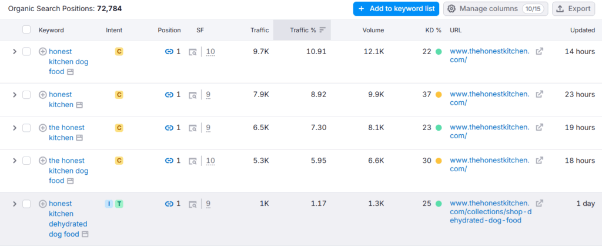Click the SF column header
The height and width of the screenshot is (246, 602).
pyautogui.click(x=200, y=30)
